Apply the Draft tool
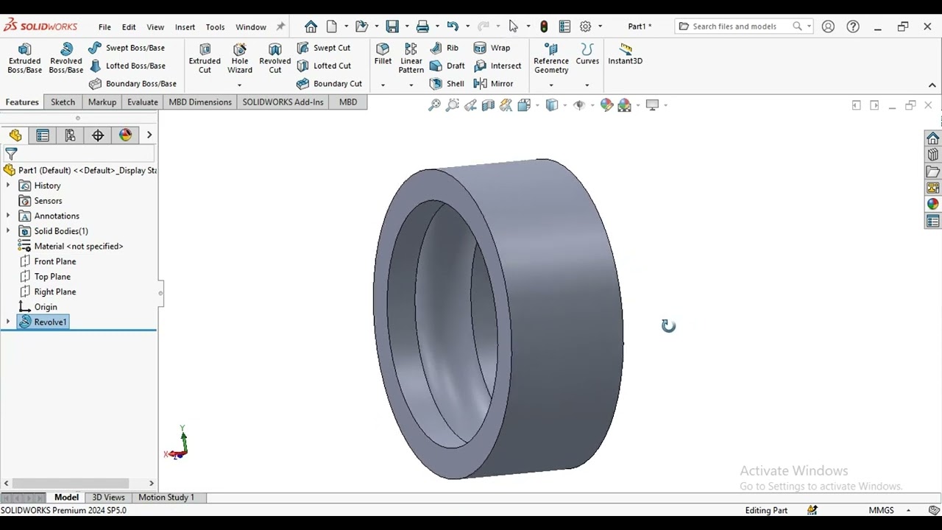Viewport: 942px width, 530px height. [447, 66]
